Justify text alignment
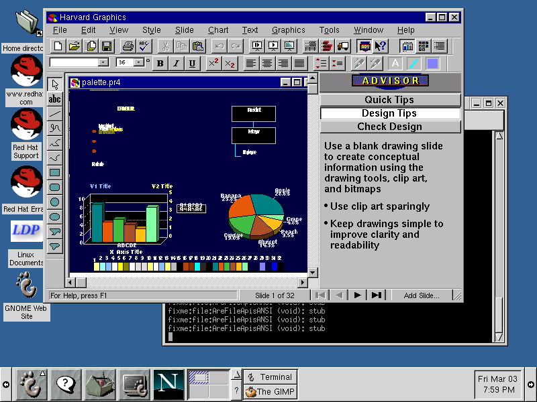 coord(299,64)
